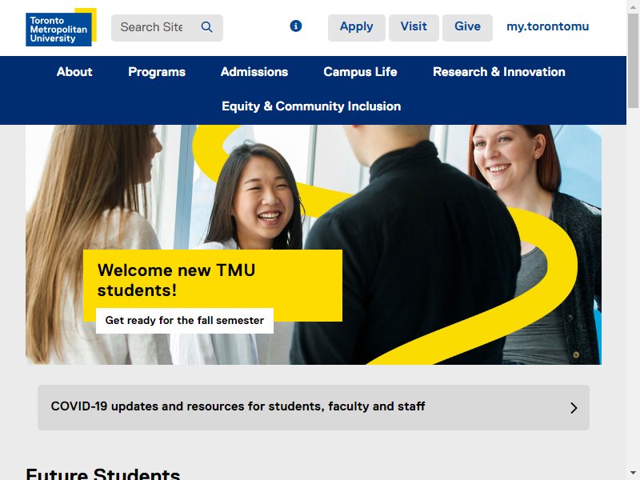
Task: Open the my.torontomu link
Action: click(547, 26)
